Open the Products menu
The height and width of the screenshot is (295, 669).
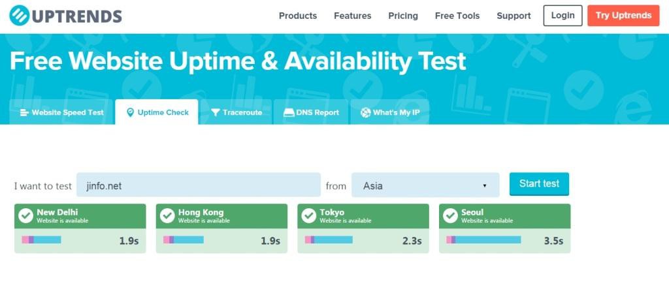(x=298, y=16)
